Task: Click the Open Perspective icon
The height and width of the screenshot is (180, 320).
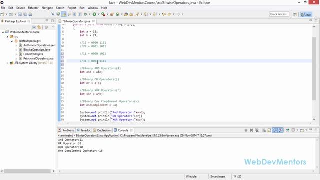Action: coord(295,14)
